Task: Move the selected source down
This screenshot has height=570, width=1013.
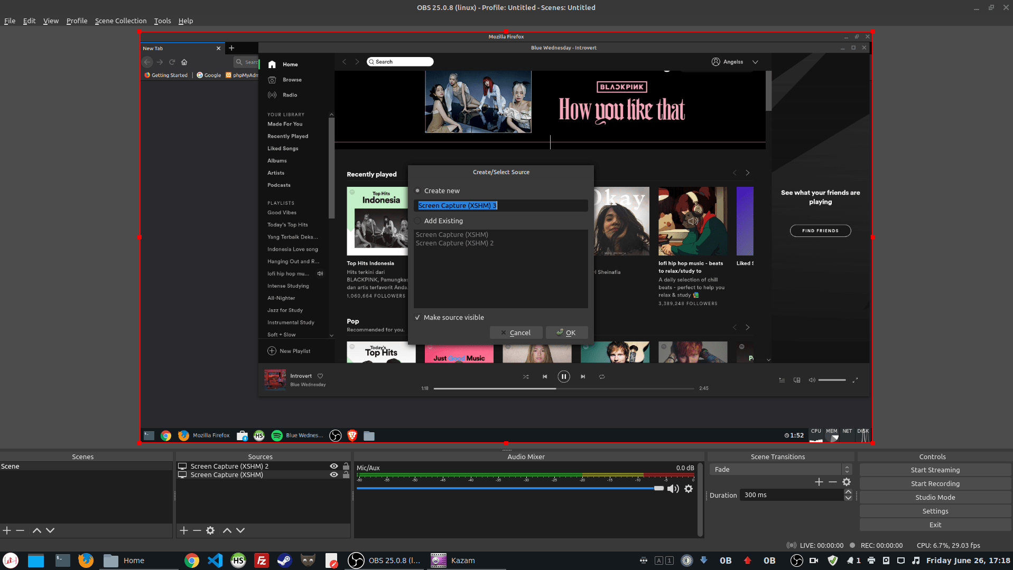Action: (240, 530)
